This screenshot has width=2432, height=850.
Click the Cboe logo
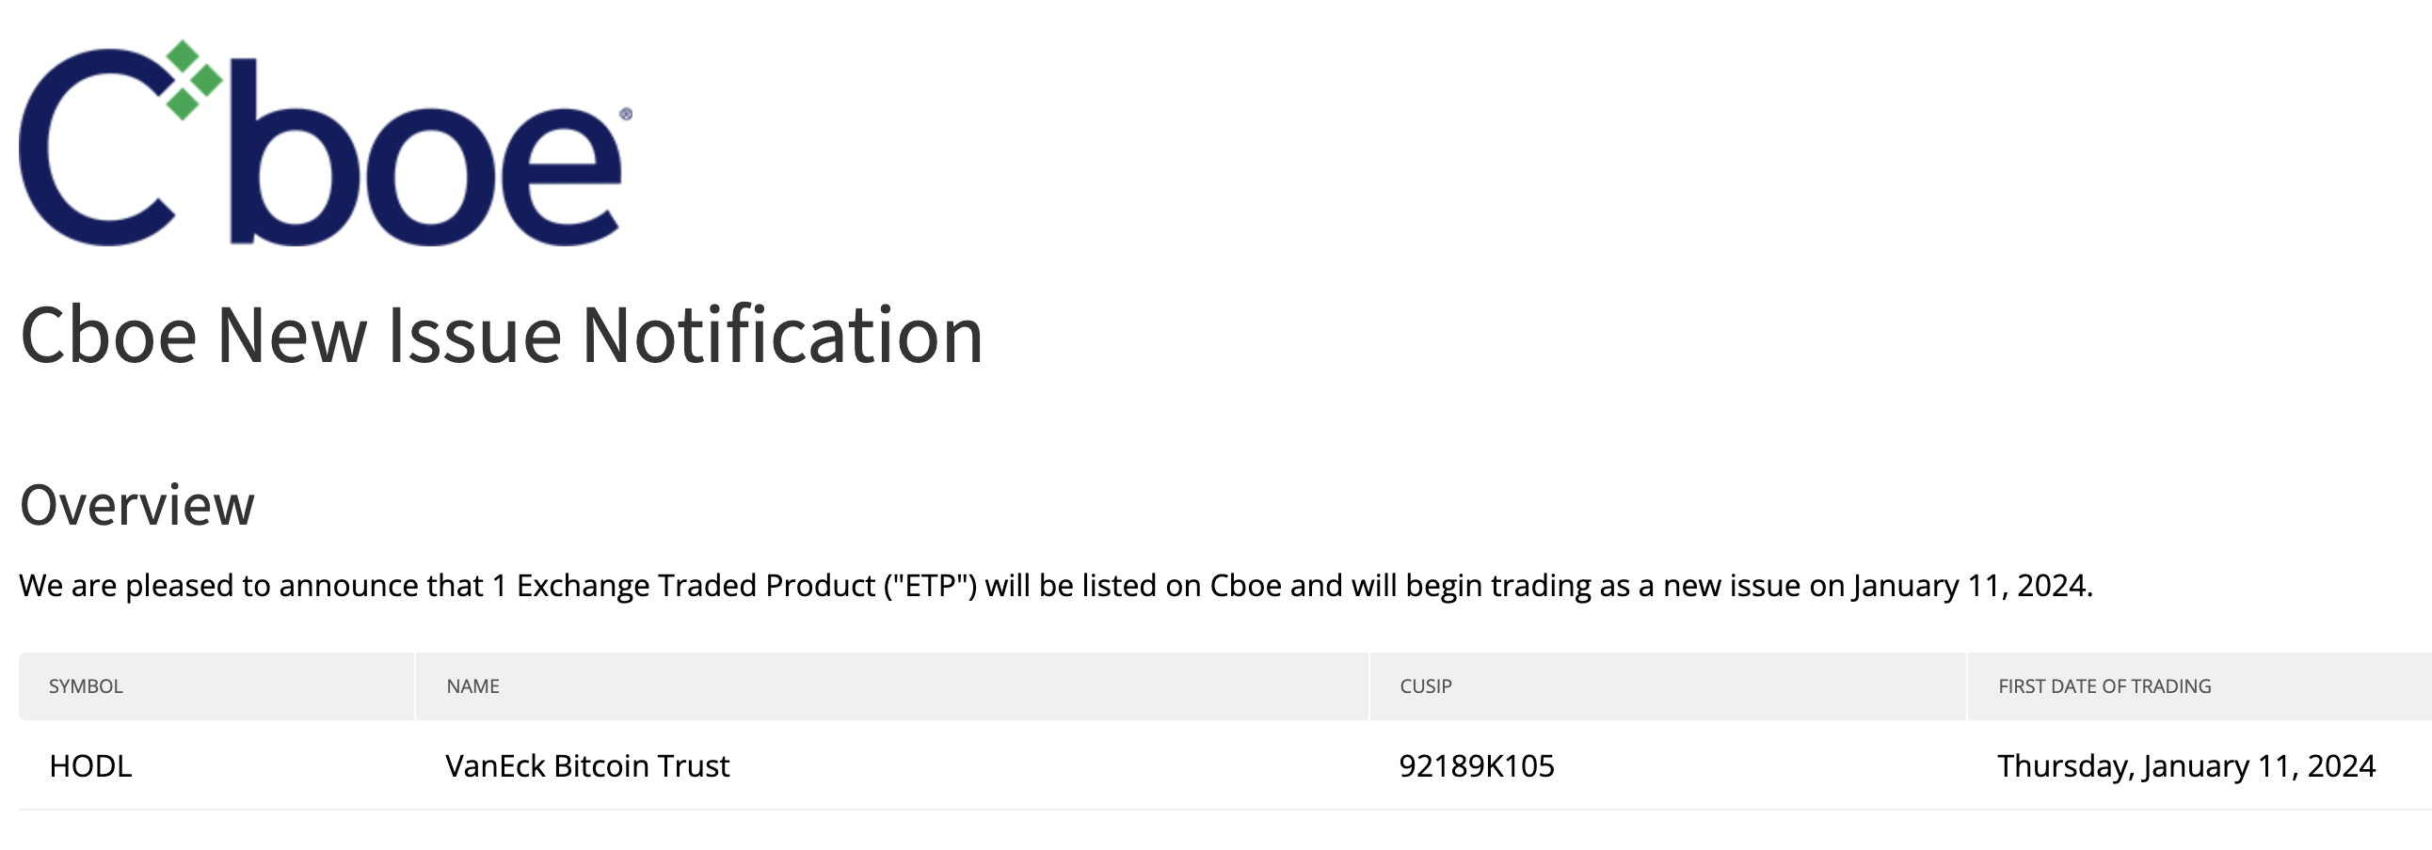click(x=321, y=147)
